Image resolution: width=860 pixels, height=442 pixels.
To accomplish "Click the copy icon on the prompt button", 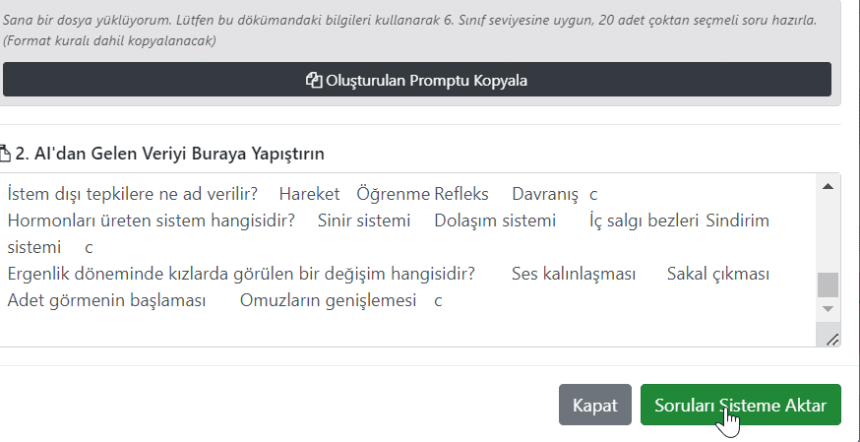I will coord(314,81).
